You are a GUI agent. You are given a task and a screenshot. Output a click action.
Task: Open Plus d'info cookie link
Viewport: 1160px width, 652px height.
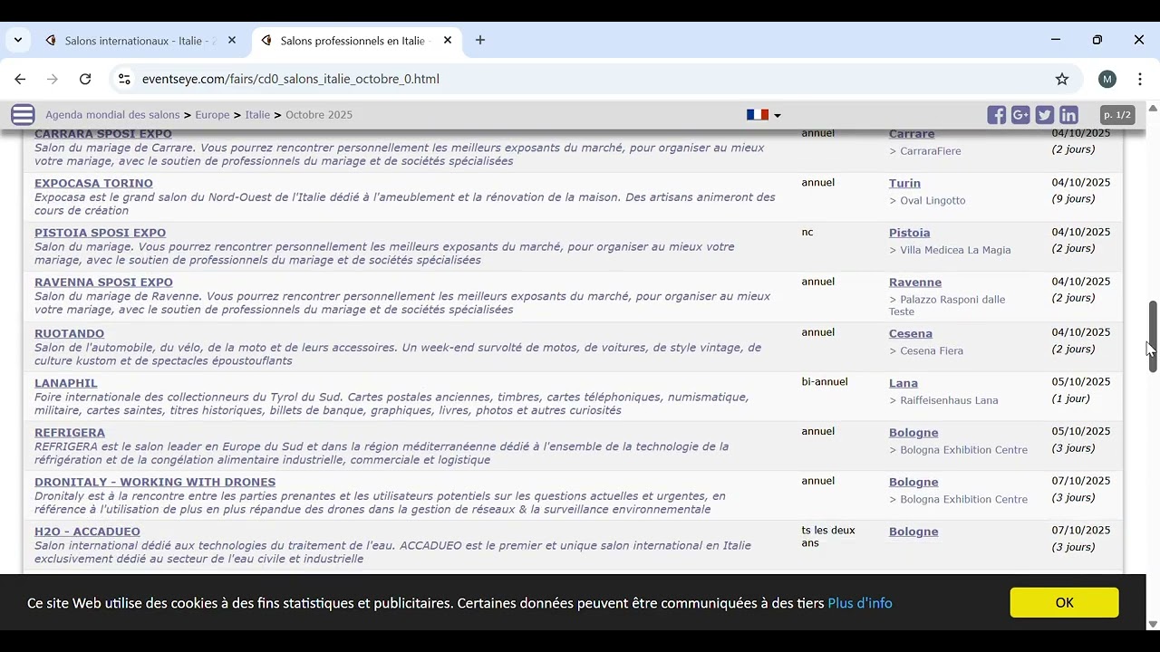point(860,603)
